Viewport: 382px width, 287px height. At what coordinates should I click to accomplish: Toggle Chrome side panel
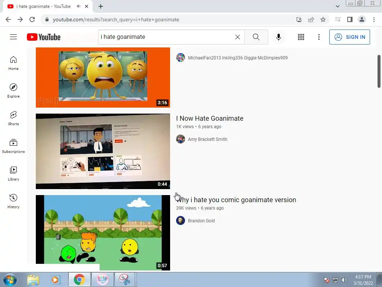(x=350, y=19)
